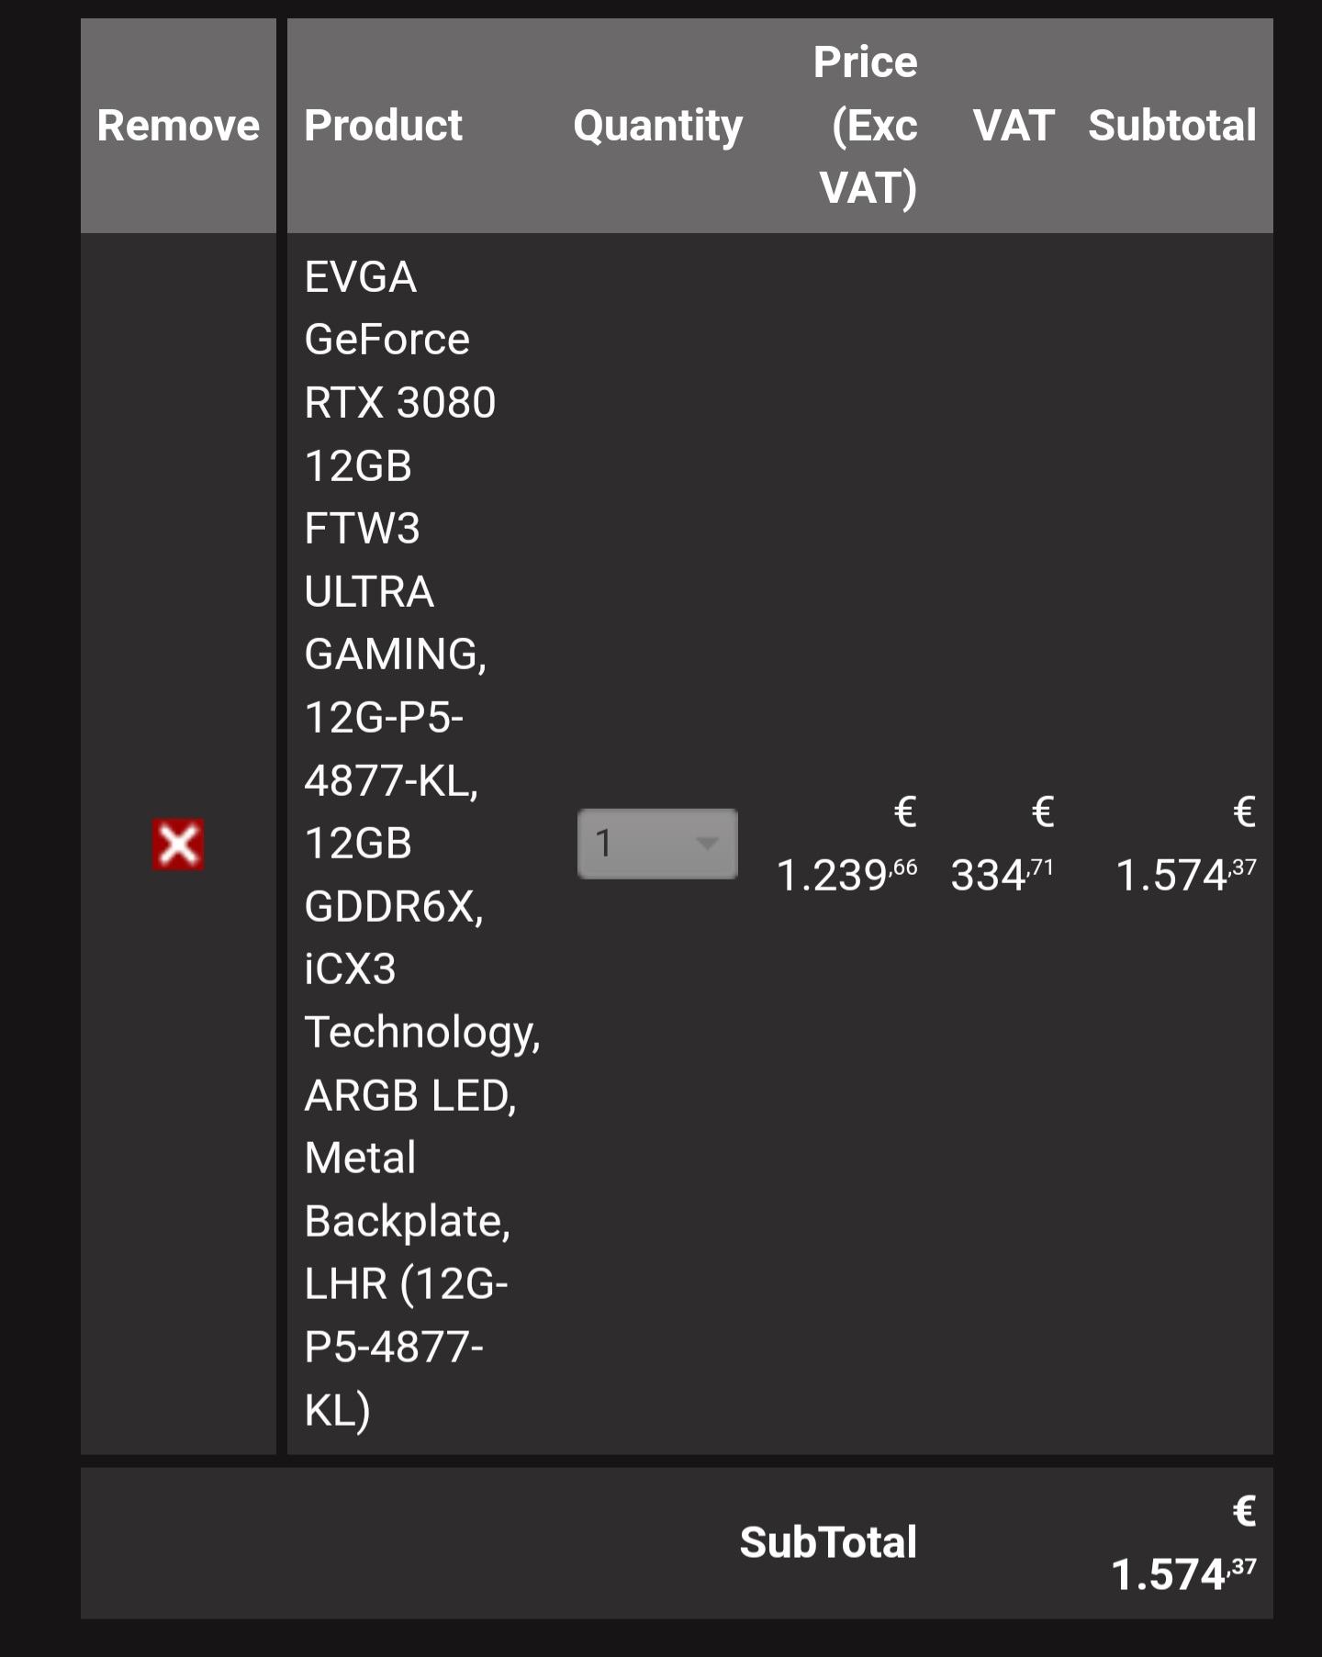Click the product row's 1.574,37 subtotal

(x=1185, y=875)
